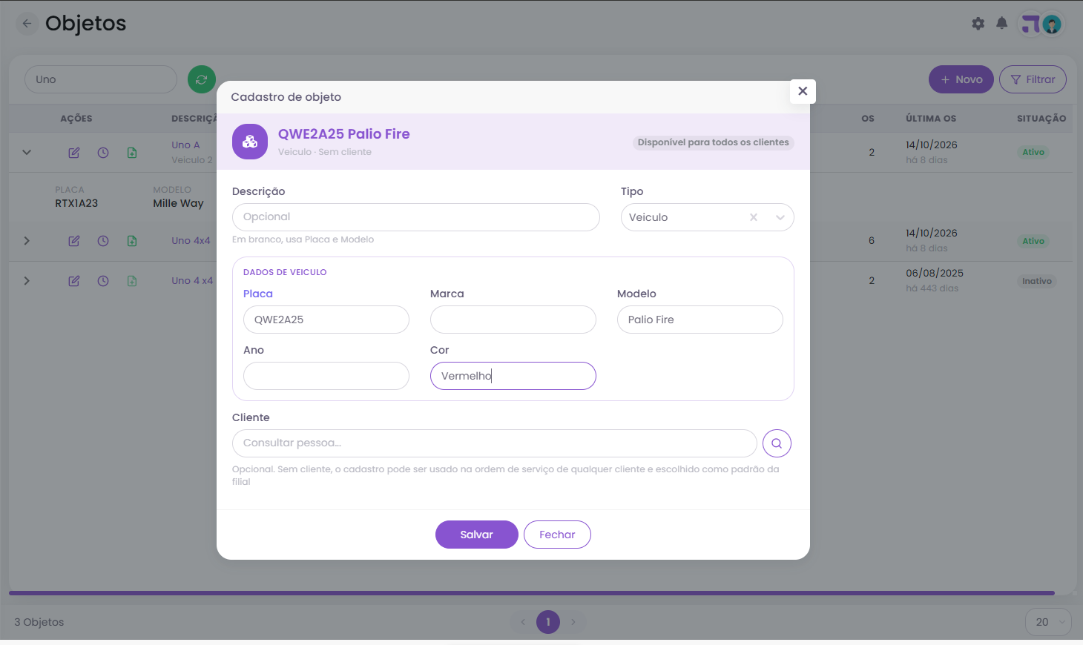The width and height of the screenshot is (1083, 645).
Task: Focus the Placa input field
Action: pos(326,320)
